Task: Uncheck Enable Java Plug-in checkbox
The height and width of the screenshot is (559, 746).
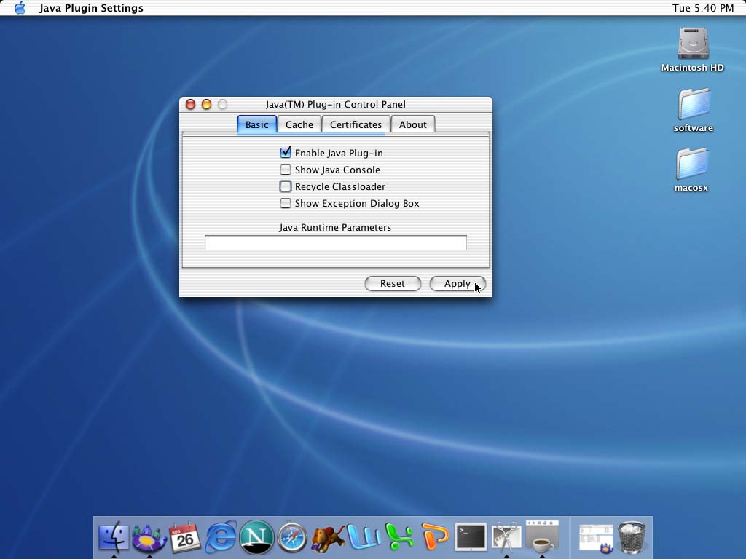Action: click(x=286, y=153)
